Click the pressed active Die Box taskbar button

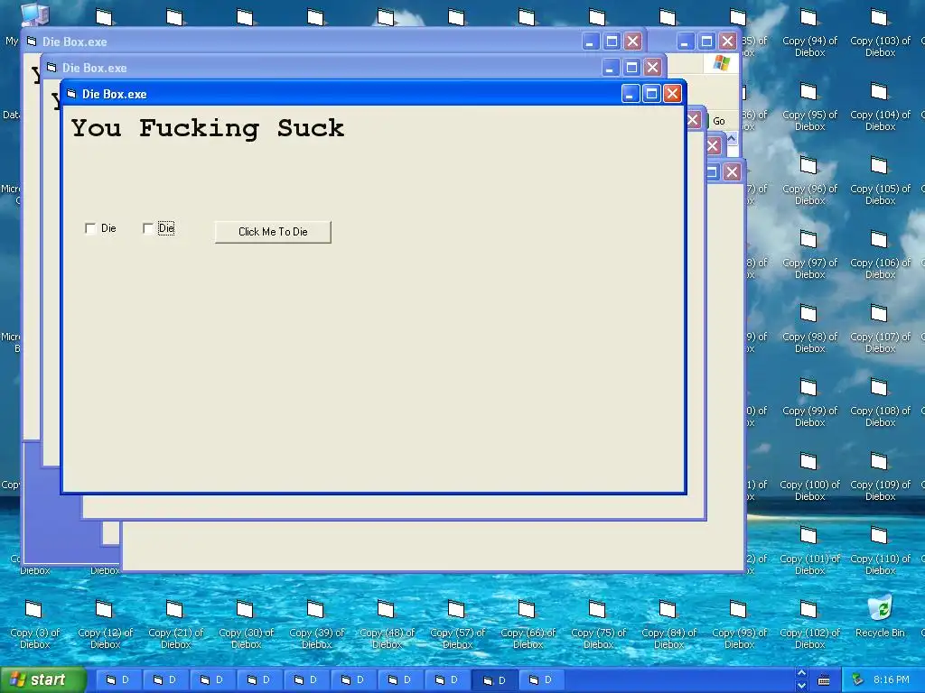click(x=495, y=680)
